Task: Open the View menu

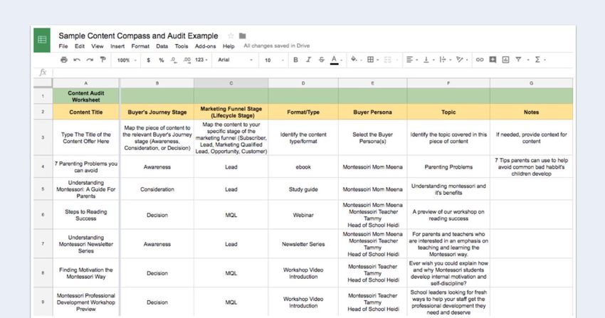Action: click(98, 46)
